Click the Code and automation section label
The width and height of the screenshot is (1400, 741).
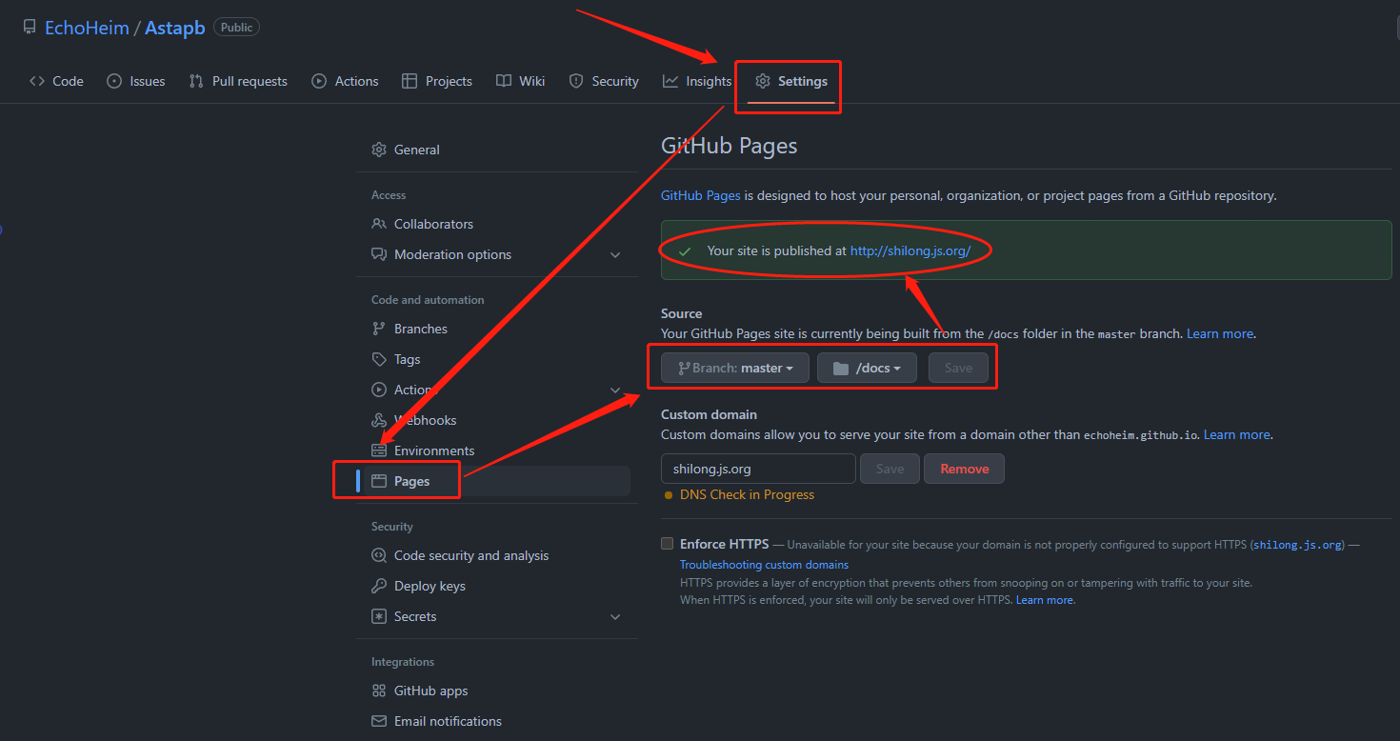click(428, 300)
